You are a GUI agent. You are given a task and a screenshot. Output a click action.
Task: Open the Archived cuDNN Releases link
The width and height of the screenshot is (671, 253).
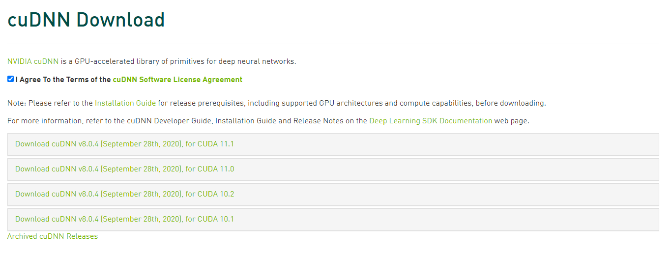click(x=53, y=236)
